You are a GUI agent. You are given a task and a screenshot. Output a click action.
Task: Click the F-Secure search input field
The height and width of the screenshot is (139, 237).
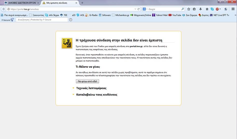[x=41, y=20]
